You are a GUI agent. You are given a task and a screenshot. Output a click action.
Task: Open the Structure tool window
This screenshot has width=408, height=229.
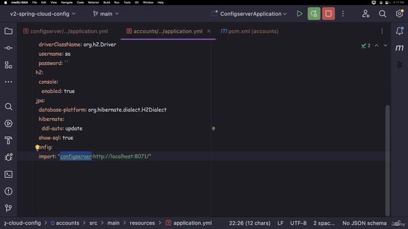8,65
